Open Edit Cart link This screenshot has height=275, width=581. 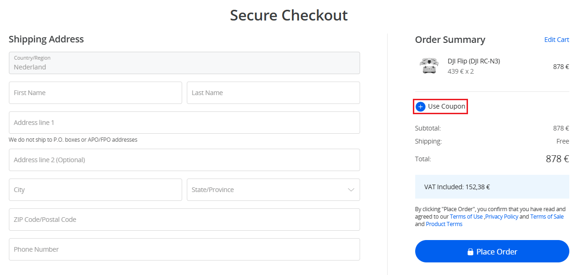point(556,40)
